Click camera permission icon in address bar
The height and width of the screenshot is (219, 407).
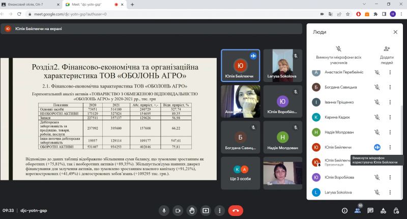coord(322,14)
